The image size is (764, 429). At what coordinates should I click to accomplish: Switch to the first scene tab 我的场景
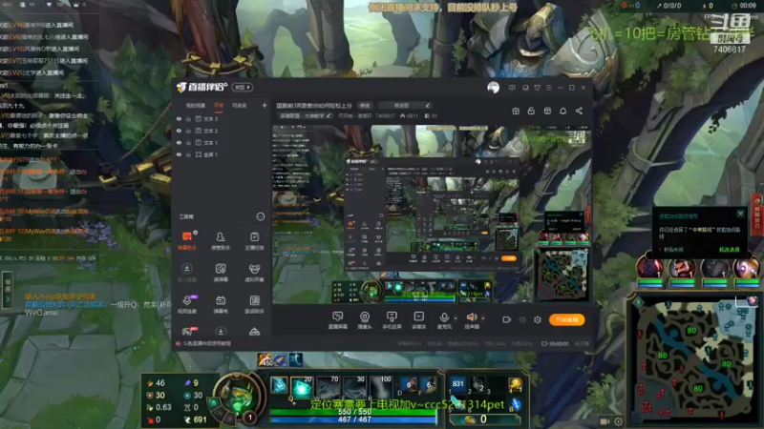pyautogui.click(x=196, y=105)
